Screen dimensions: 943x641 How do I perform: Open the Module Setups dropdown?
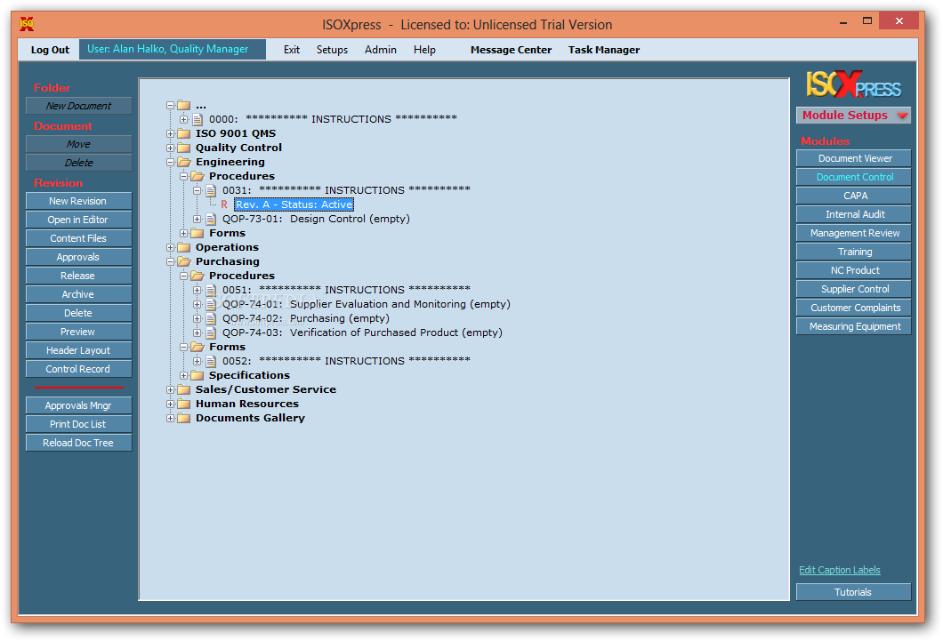[853, 116]
